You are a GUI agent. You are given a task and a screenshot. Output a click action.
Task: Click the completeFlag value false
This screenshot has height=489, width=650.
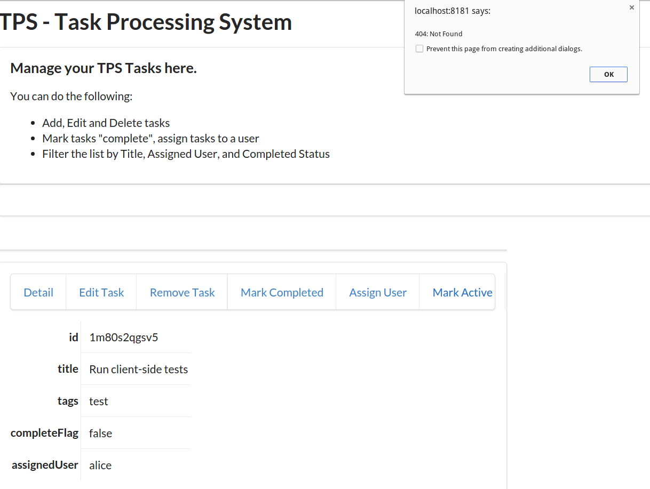point(100,433)
